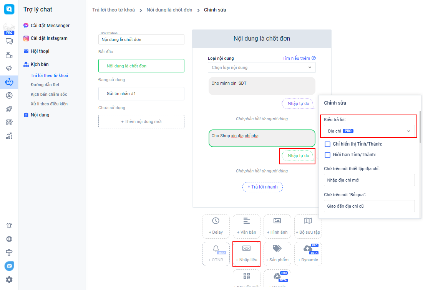Enable Chỉ hiển thị Tỉnh/Thành checkbox
Viewport: 423px width, 290px height.
click(x=328, y=144)
